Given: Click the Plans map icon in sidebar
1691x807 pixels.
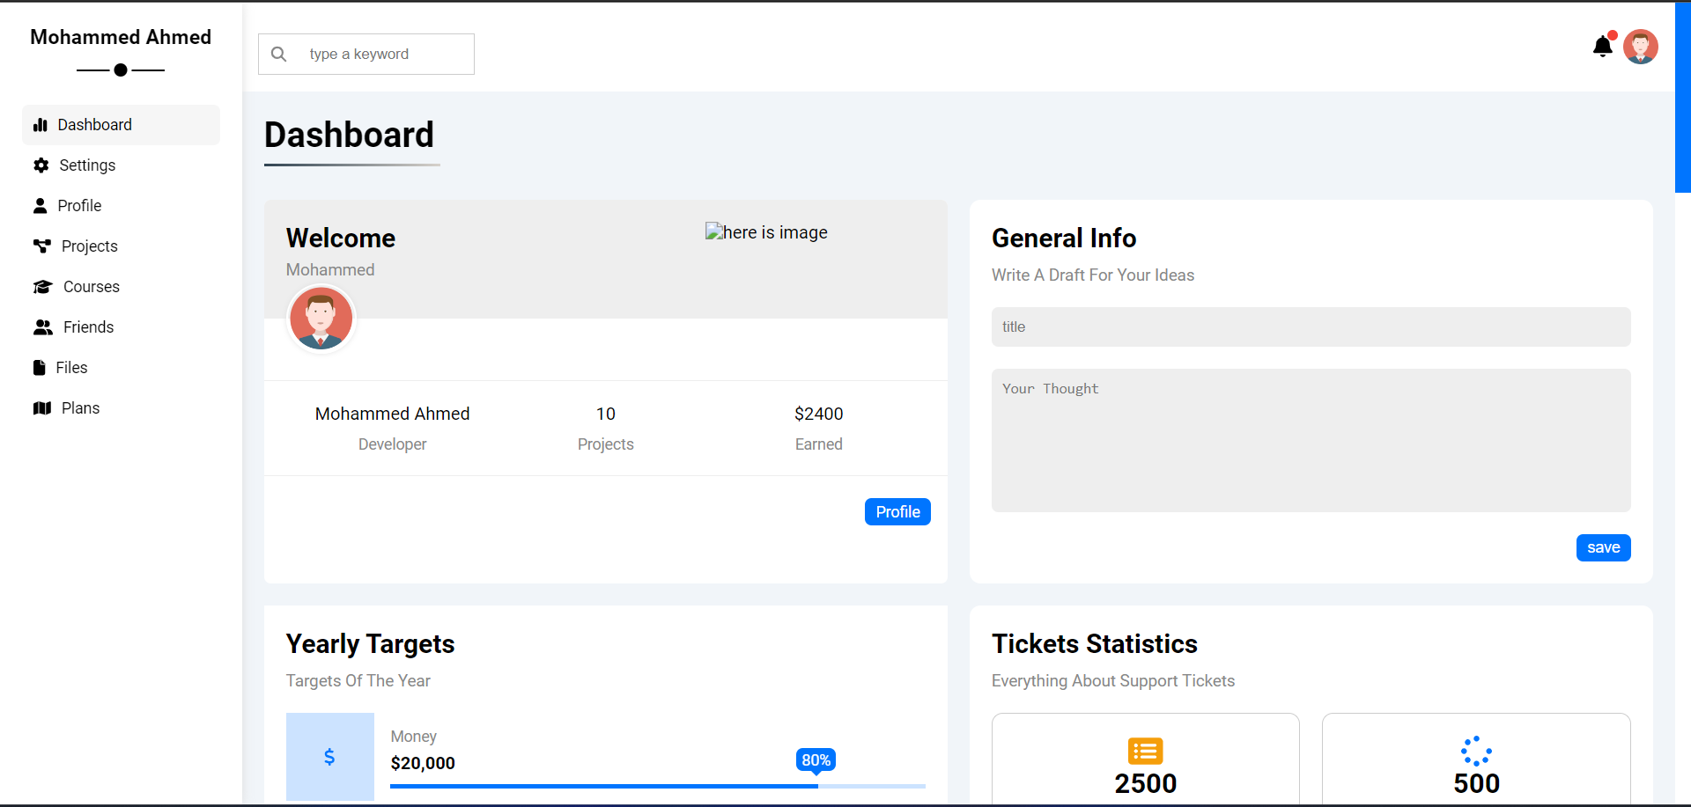Looking at the screenshot, I should click(x=41, y=408).
